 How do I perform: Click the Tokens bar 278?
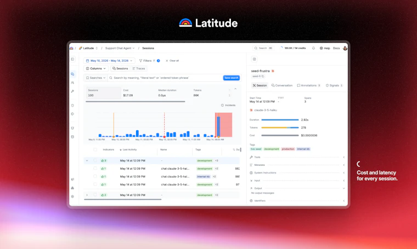[x=280, y=128]
